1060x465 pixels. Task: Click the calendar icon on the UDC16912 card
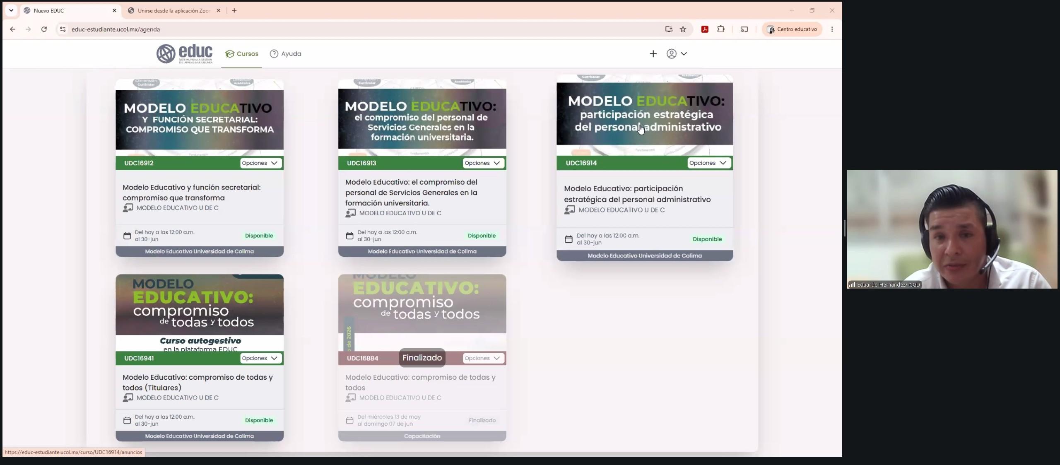(127, 236)
